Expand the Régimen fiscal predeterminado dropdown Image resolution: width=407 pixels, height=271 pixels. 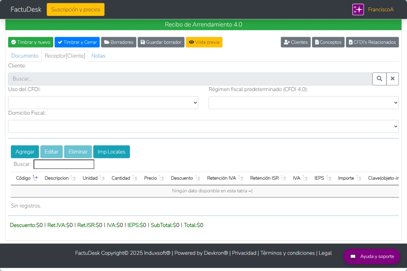pyautogui.click(x=303, y=103)
